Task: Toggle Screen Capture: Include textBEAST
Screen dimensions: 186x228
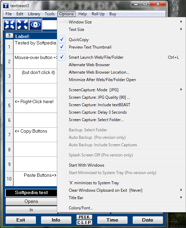Action: pos(121,105)
